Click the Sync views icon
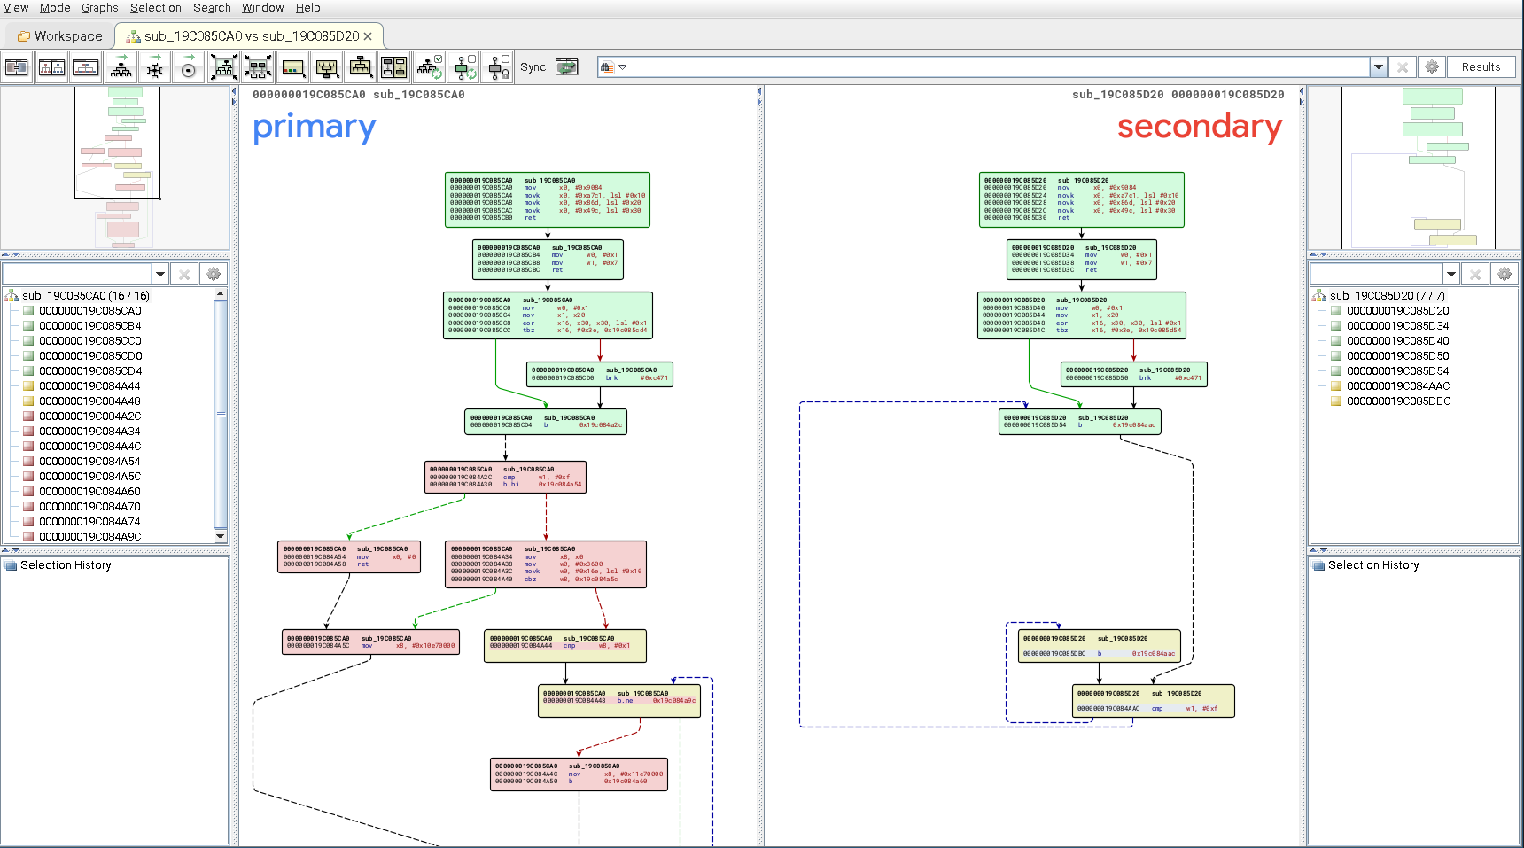 point(566,67)
